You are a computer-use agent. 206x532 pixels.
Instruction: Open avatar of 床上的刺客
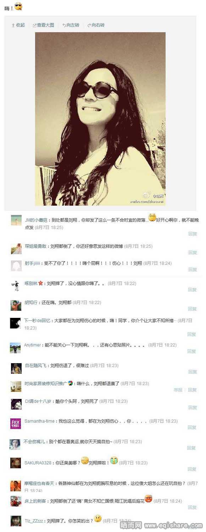pos(16,501)
